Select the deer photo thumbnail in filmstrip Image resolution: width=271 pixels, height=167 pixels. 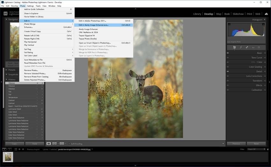(8, 157)
